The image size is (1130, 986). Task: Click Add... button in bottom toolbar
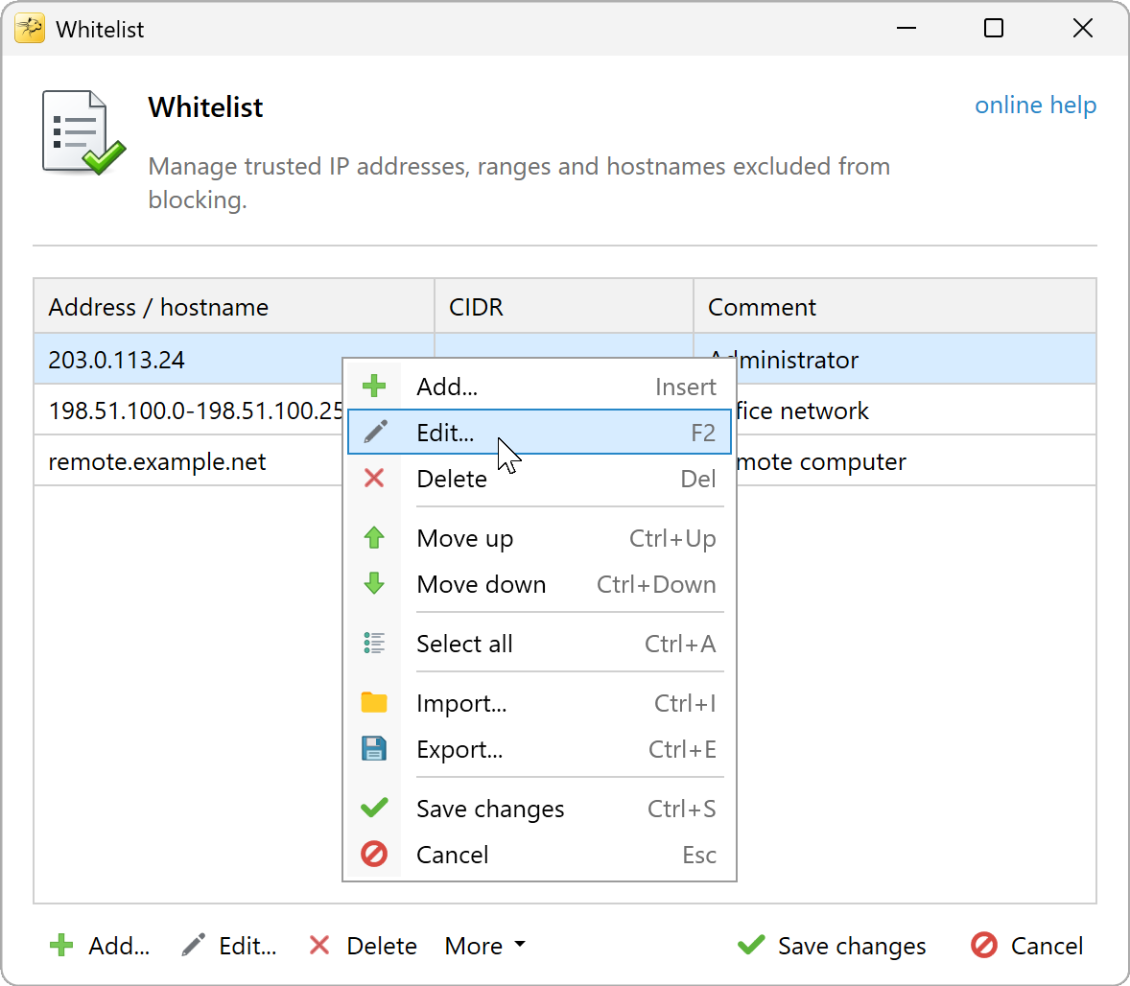100,945
